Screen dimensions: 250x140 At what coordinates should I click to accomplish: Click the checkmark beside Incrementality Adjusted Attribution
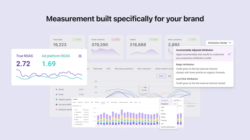pos(229,54)
